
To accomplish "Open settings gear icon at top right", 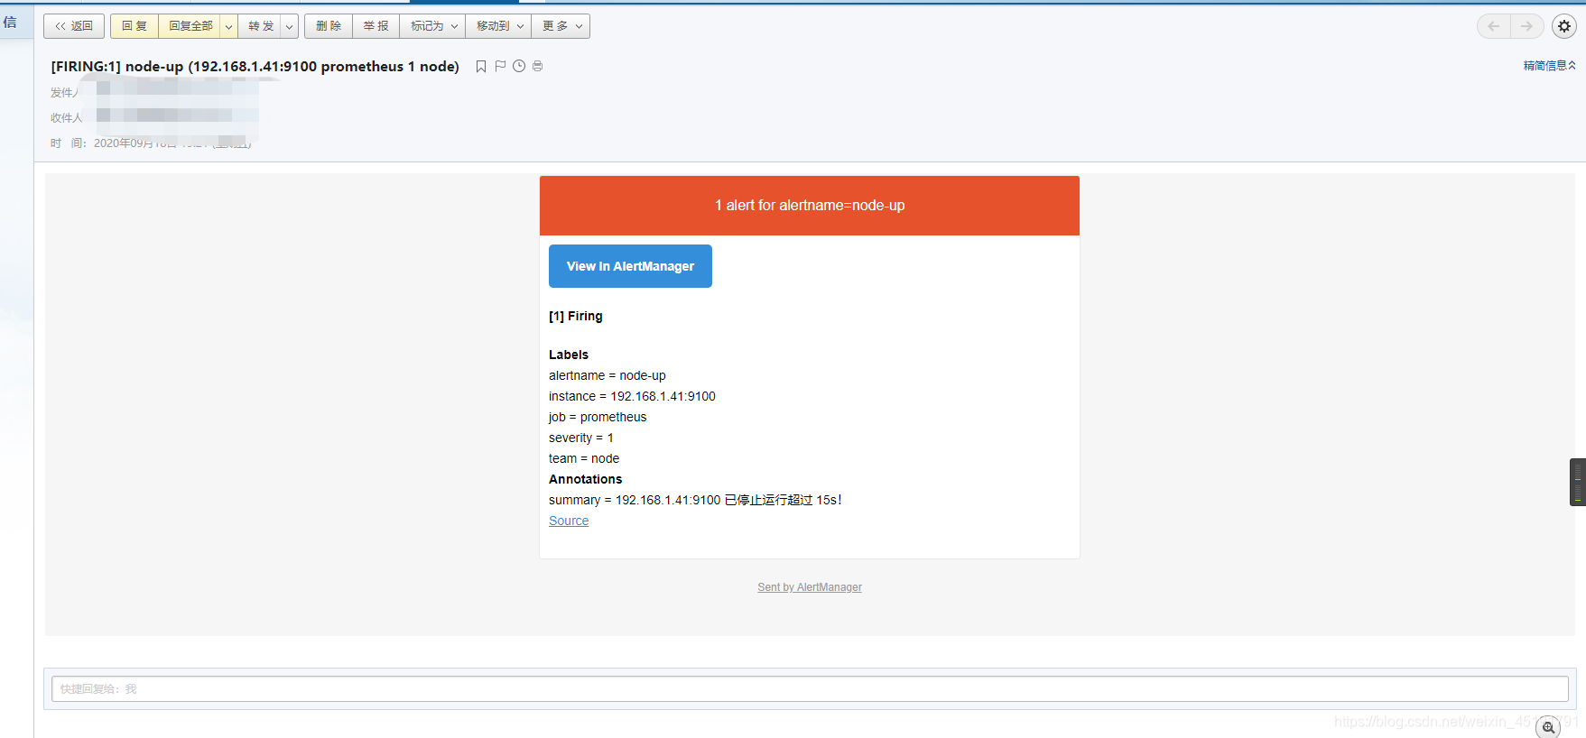I will point(1564,26).
